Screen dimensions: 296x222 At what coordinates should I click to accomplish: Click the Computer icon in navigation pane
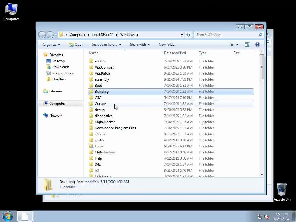(45, 103)
